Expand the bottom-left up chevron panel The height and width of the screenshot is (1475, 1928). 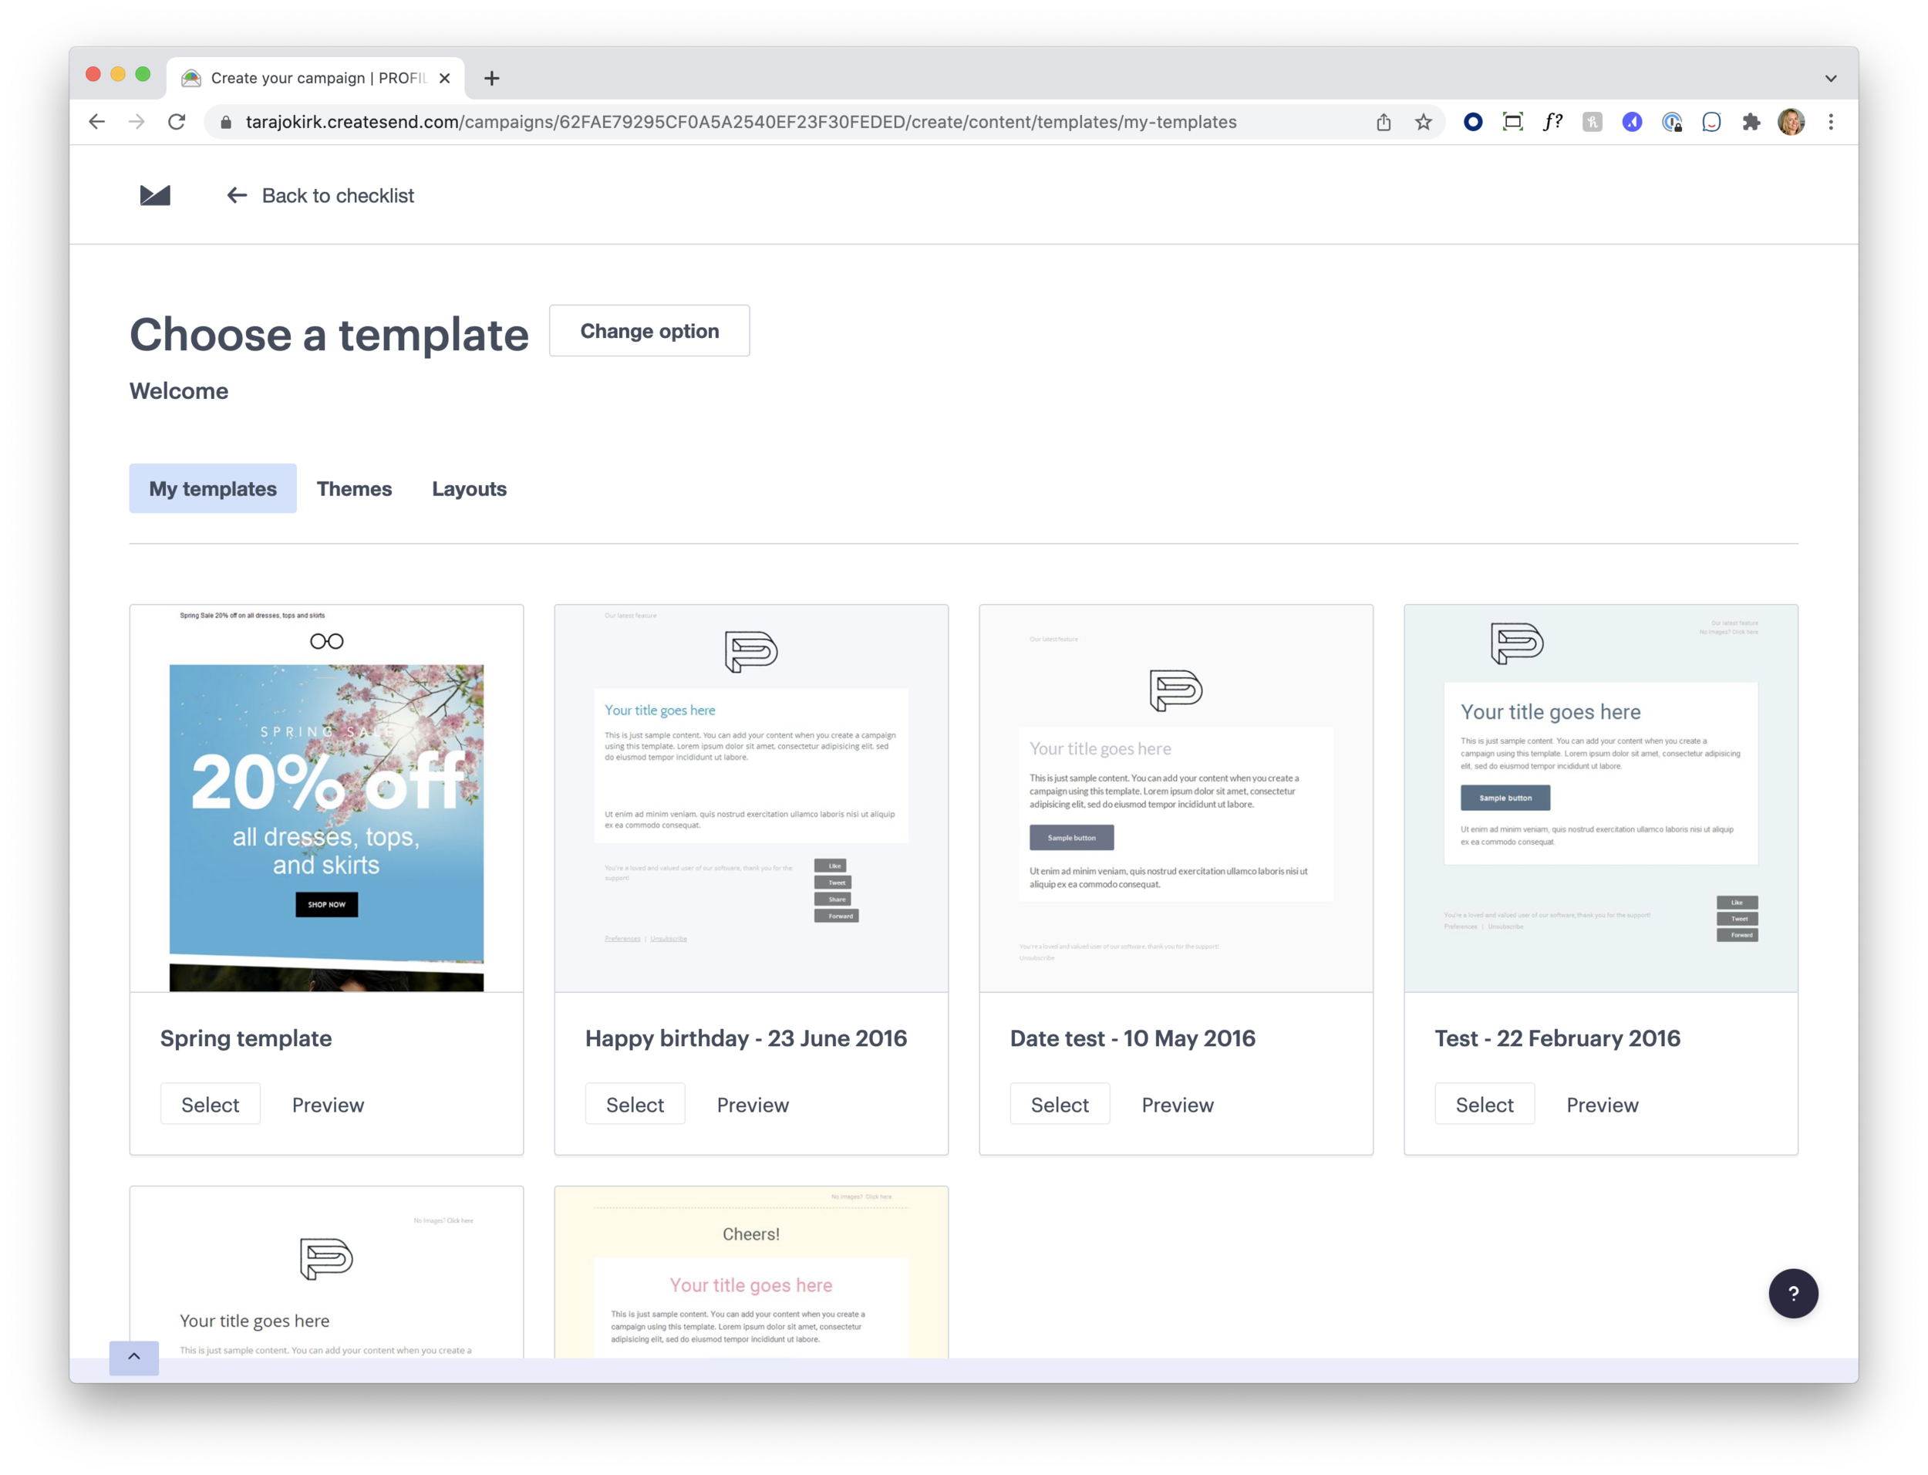click(x=133, y=1356)
